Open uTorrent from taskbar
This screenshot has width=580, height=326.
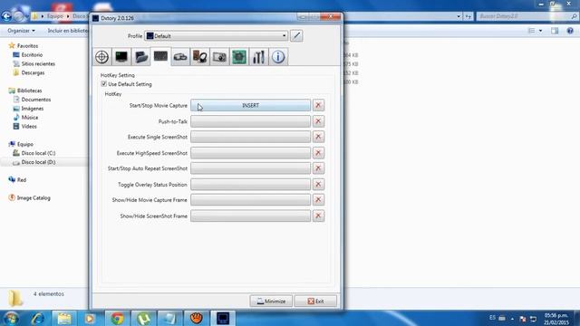tap(143, 318)
